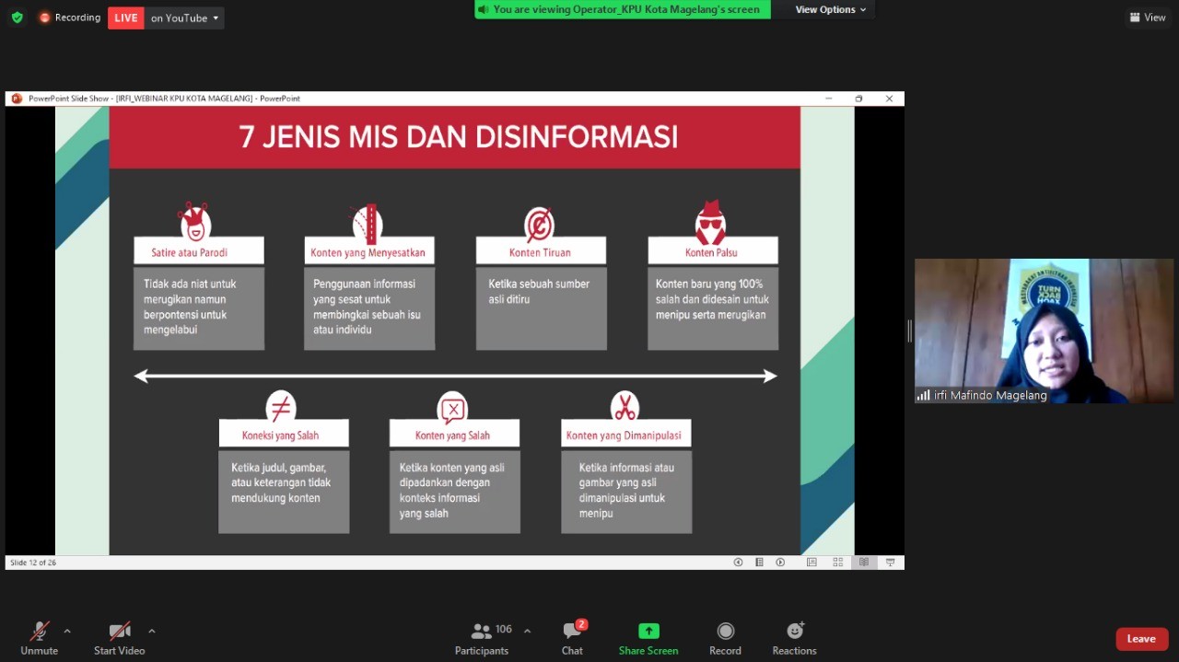Open video options arrow beside Start Video

[x=152, y=632]
